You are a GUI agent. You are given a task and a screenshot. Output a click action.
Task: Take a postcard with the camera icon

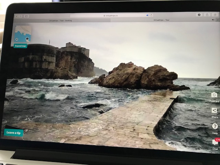[x=214, y=95]
